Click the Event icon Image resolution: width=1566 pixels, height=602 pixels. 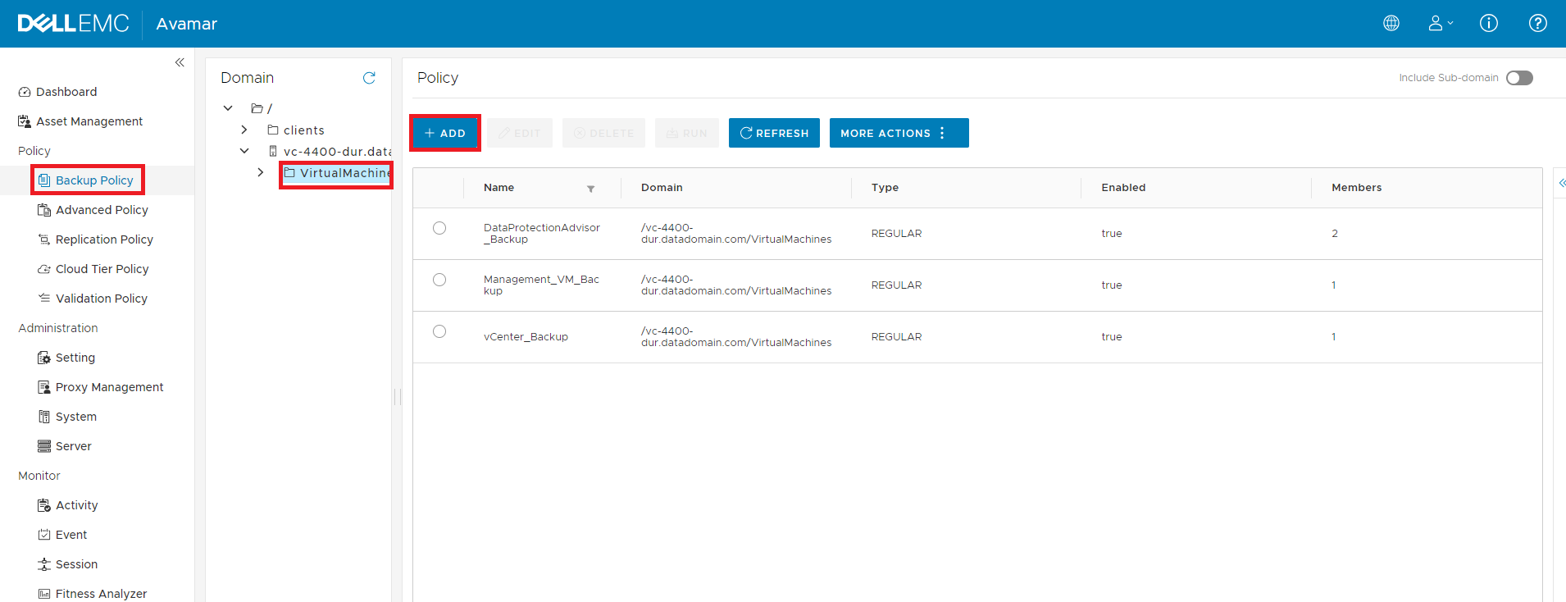point(44,535)
